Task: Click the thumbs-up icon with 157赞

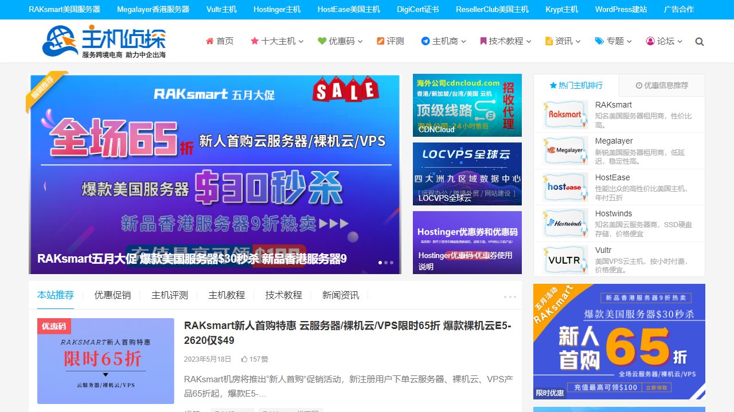Action: (x=244, y=359)
